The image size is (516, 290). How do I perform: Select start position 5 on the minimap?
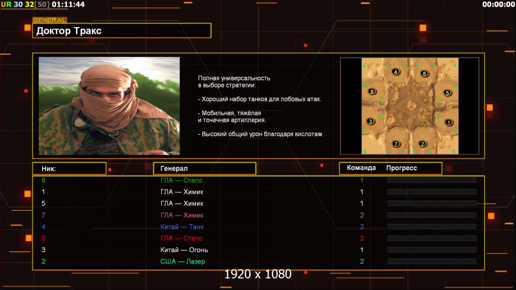pos(447,92)
